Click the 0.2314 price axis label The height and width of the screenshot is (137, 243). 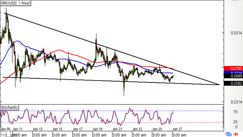[x=236, y=102]
